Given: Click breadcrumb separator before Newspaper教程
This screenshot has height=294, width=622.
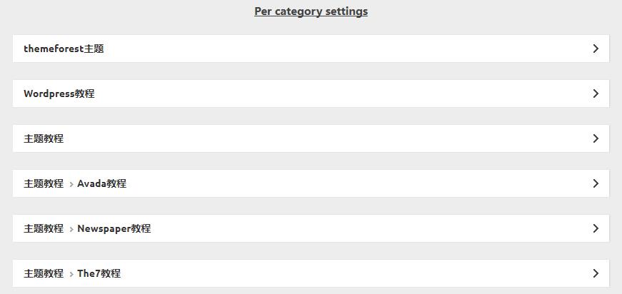Looking at the screenshot, I should (71, 229).
